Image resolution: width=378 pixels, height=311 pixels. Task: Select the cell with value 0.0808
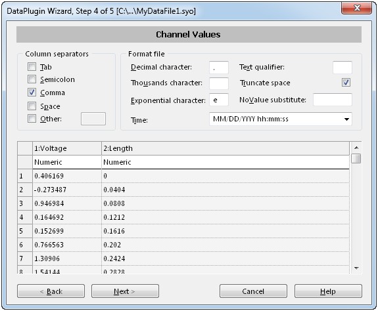coord(225,203)
